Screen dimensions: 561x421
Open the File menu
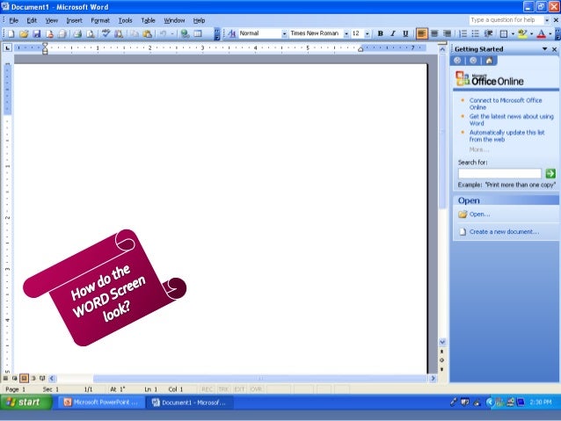tap(13, 20)
